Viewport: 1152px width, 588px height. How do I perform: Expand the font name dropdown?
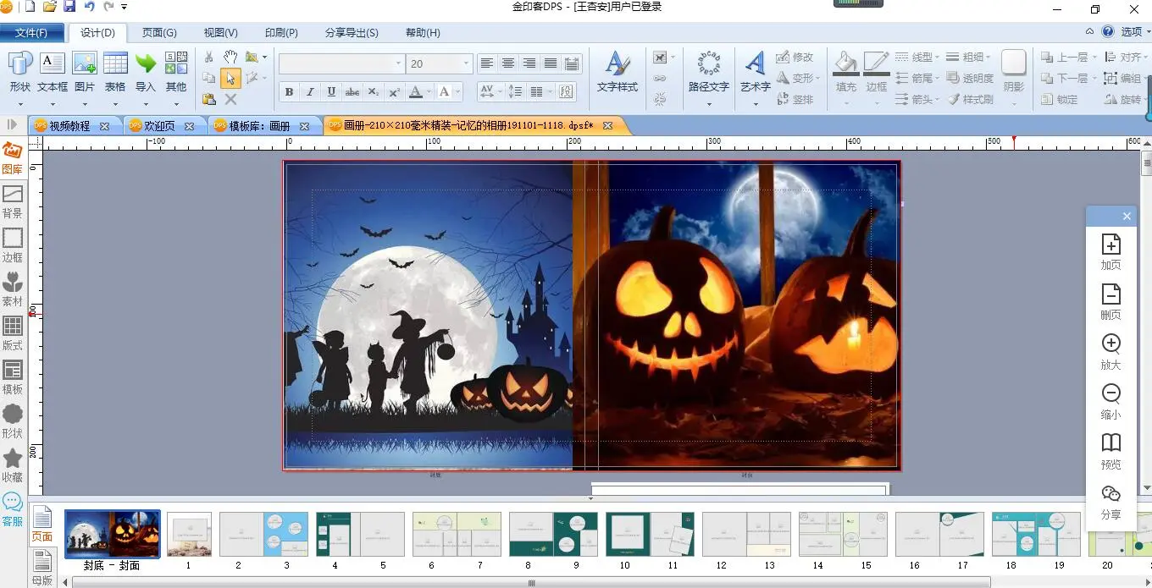point(398,64)
